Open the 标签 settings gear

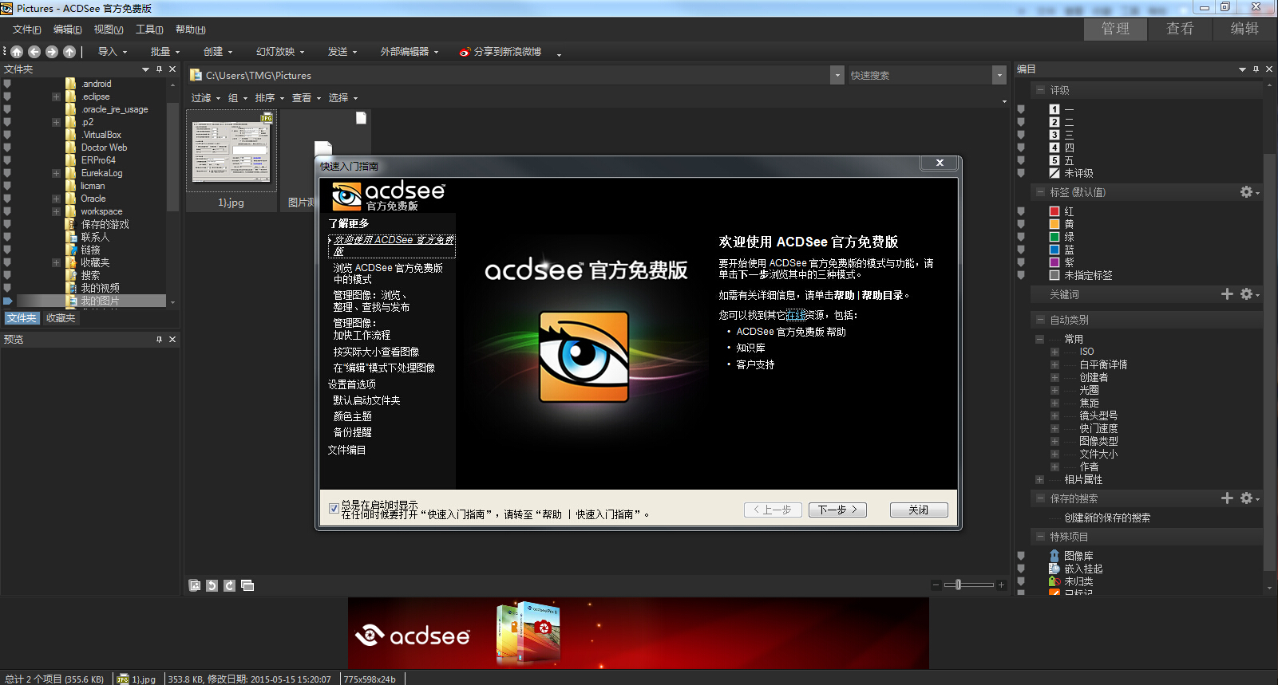(x=1248, y=192)
